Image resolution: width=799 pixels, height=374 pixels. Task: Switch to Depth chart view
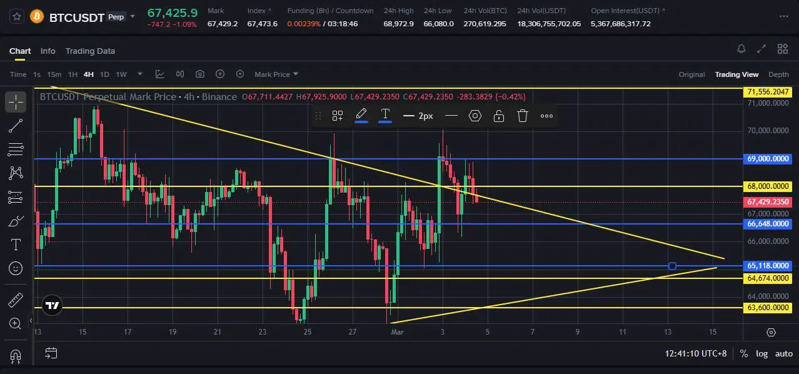(x=778, y=74)
